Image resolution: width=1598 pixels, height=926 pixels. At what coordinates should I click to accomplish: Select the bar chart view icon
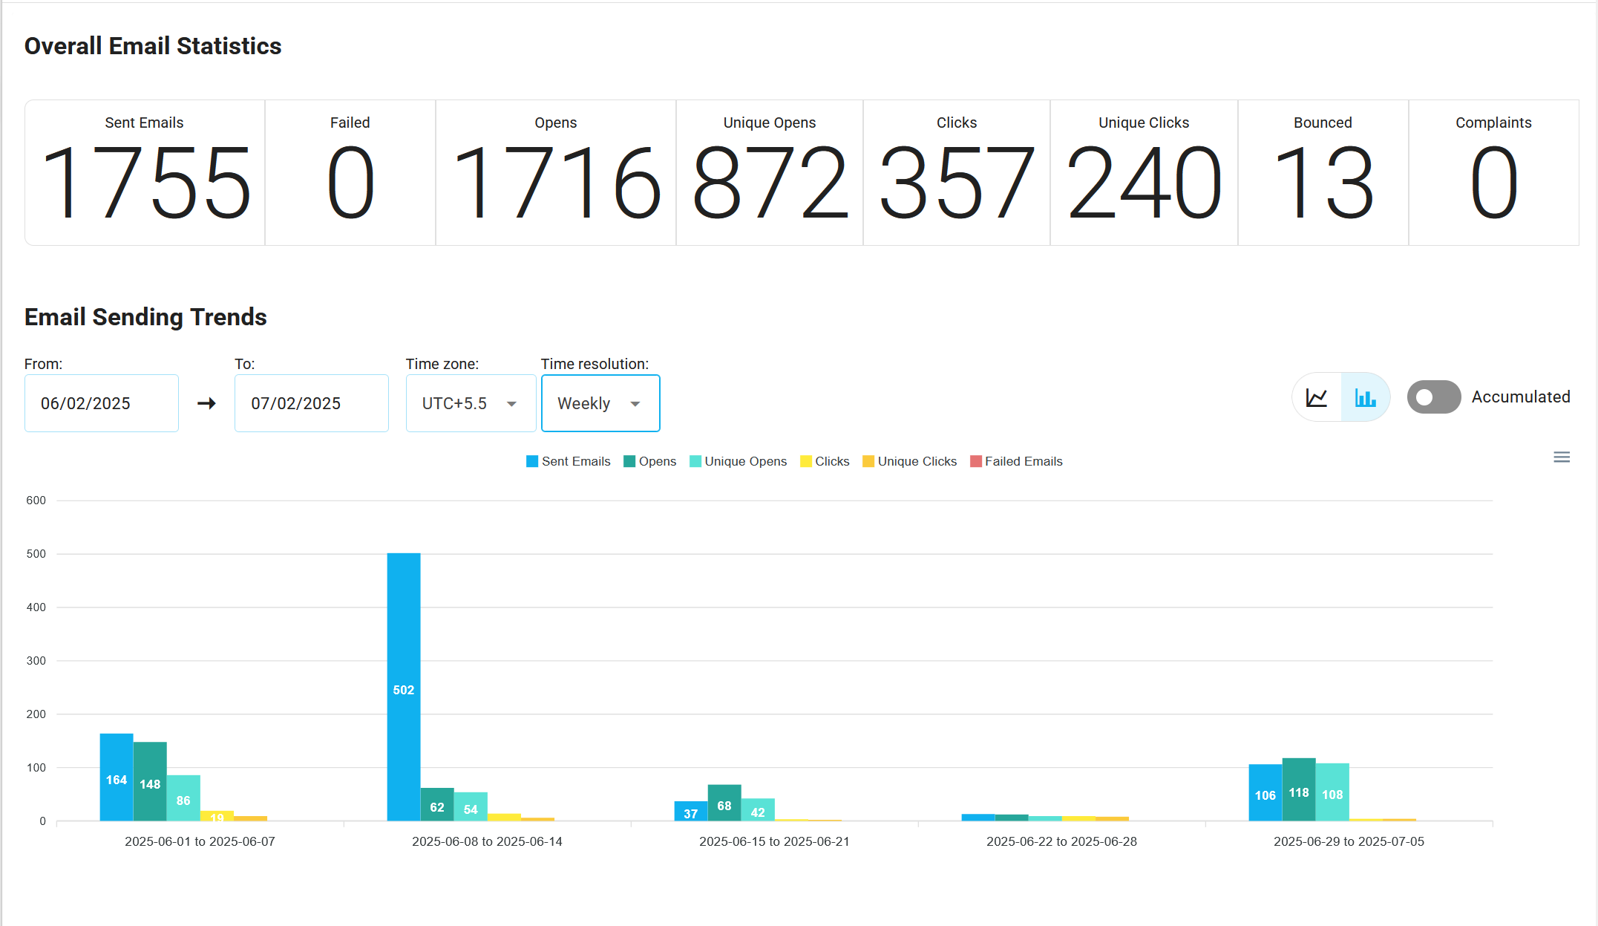click(1365, 397)
